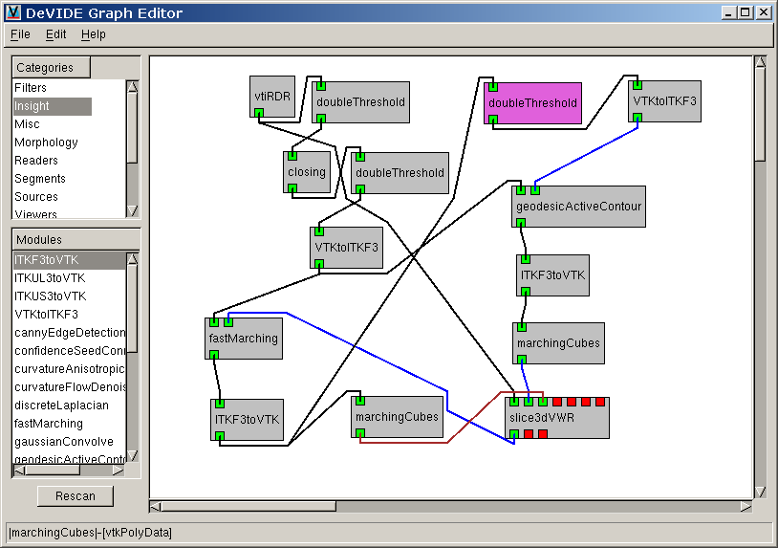This screenshot has height=548, width=778.
Task: Choose cannyEdgeDetection module
Action: pyautogui.click(x=70, y=333)
